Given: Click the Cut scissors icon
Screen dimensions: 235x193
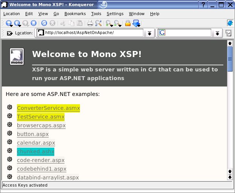Looking at the screenshot, I should (x=63, y=23).
